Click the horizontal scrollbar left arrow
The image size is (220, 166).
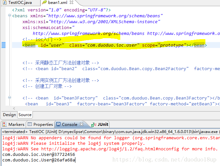tap(14, 108)
